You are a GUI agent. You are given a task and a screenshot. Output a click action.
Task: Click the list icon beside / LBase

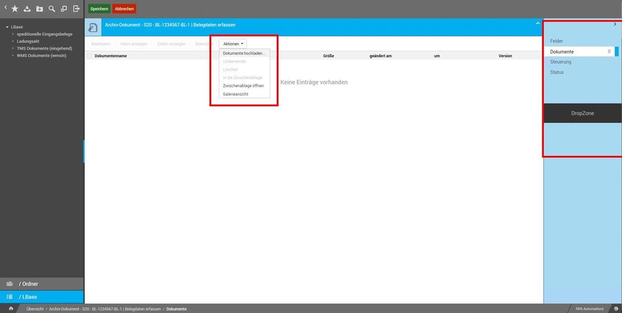click(x=10, y=297)
